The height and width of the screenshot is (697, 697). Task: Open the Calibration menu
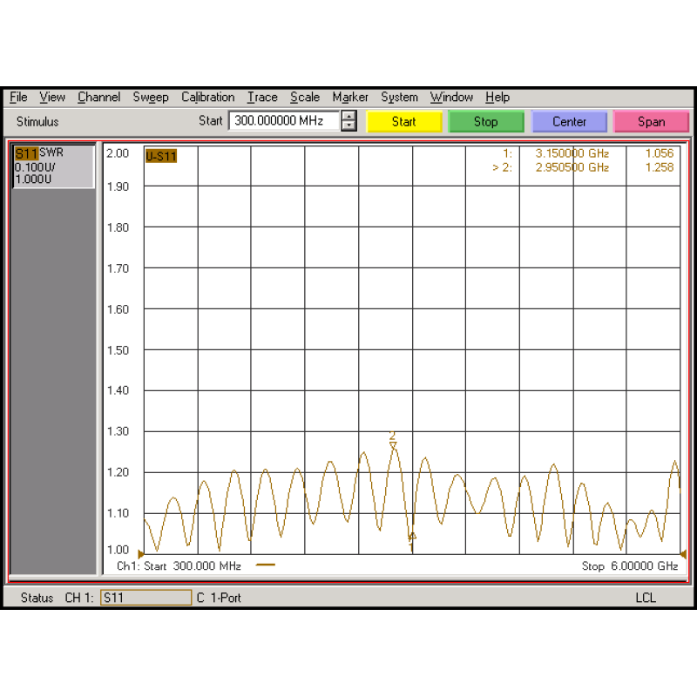[207, 98]
